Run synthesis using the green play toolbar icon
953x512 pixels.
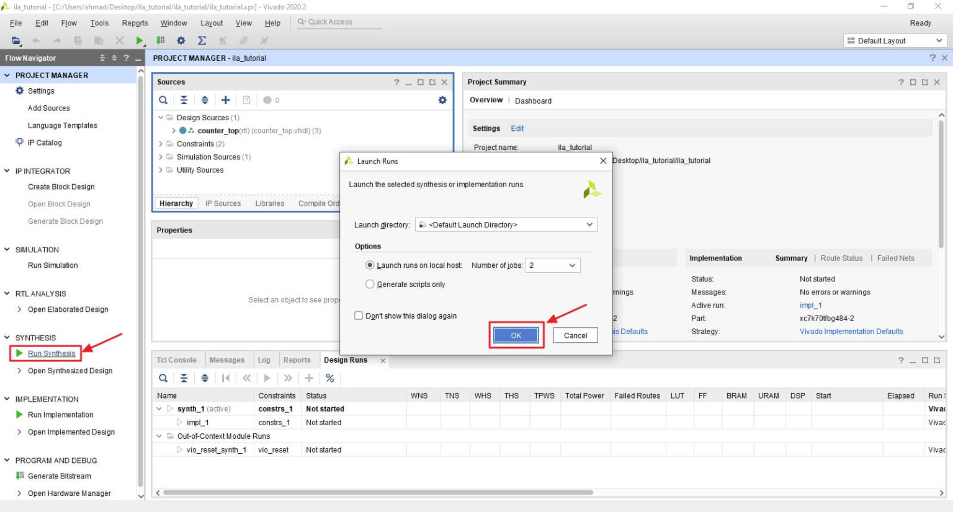tap(138, 40)
